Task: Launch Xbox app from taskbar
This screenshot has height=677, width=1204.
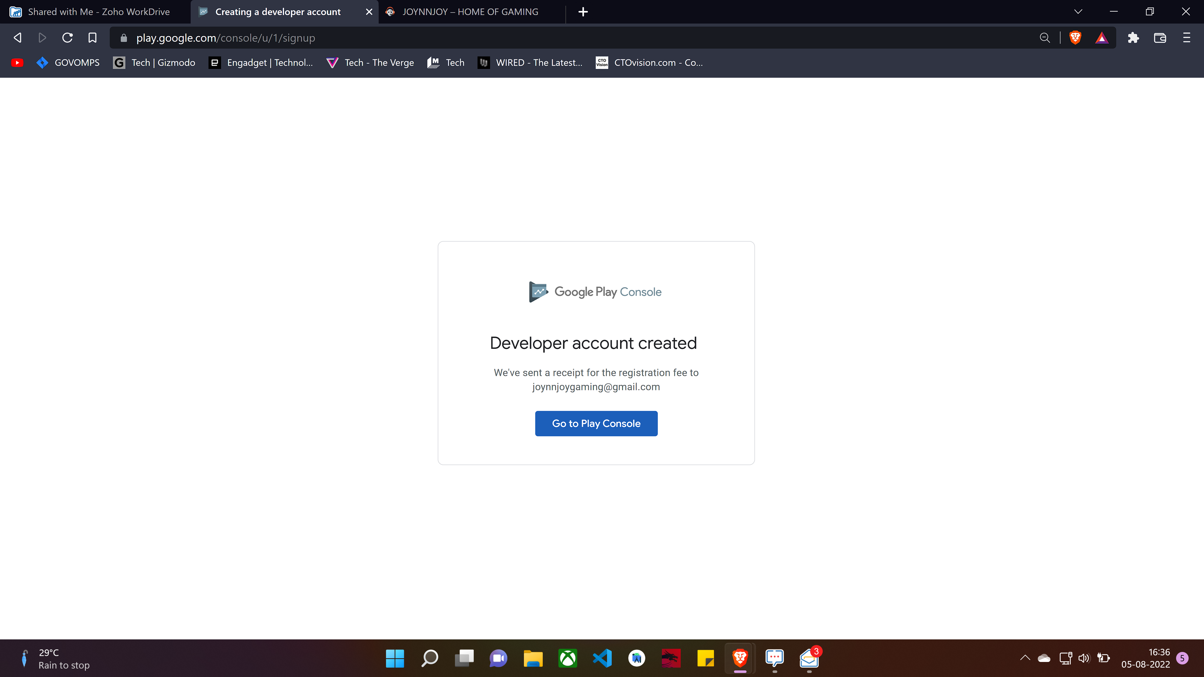Action: pos(568,658)
